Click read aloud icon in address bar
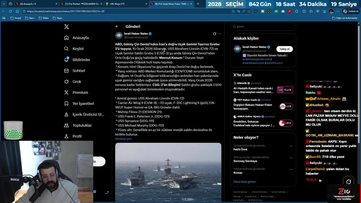The width and height of the screenshot is (361, 203). point(244,11)
